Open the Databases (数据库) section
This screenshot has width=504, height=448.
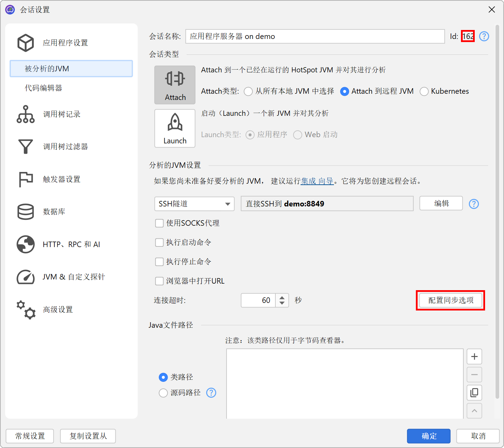coord(54,212)
